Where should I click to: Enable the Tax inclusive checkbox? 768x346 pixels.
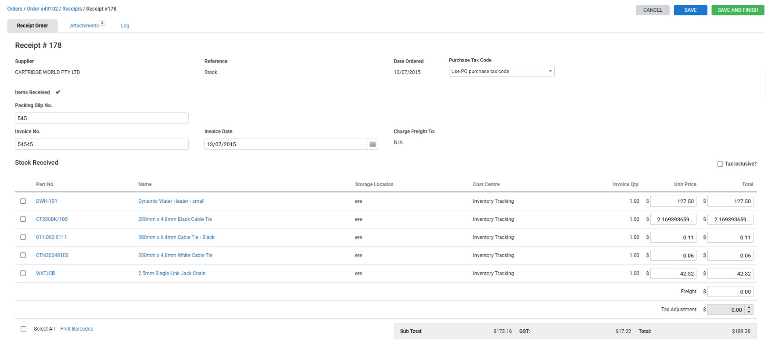[720, 164]
